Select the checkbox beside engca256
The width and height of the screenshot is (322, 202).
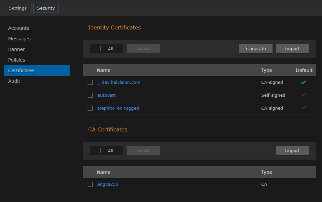coord(90,184)
